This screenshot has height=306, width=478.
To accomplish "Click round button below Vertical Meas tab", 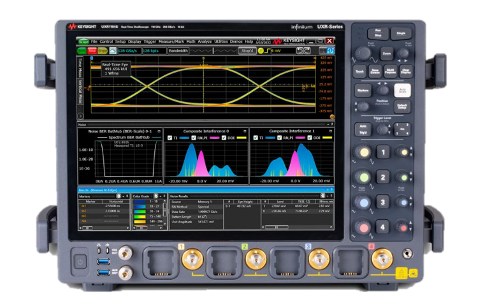I will coord(80,116).
